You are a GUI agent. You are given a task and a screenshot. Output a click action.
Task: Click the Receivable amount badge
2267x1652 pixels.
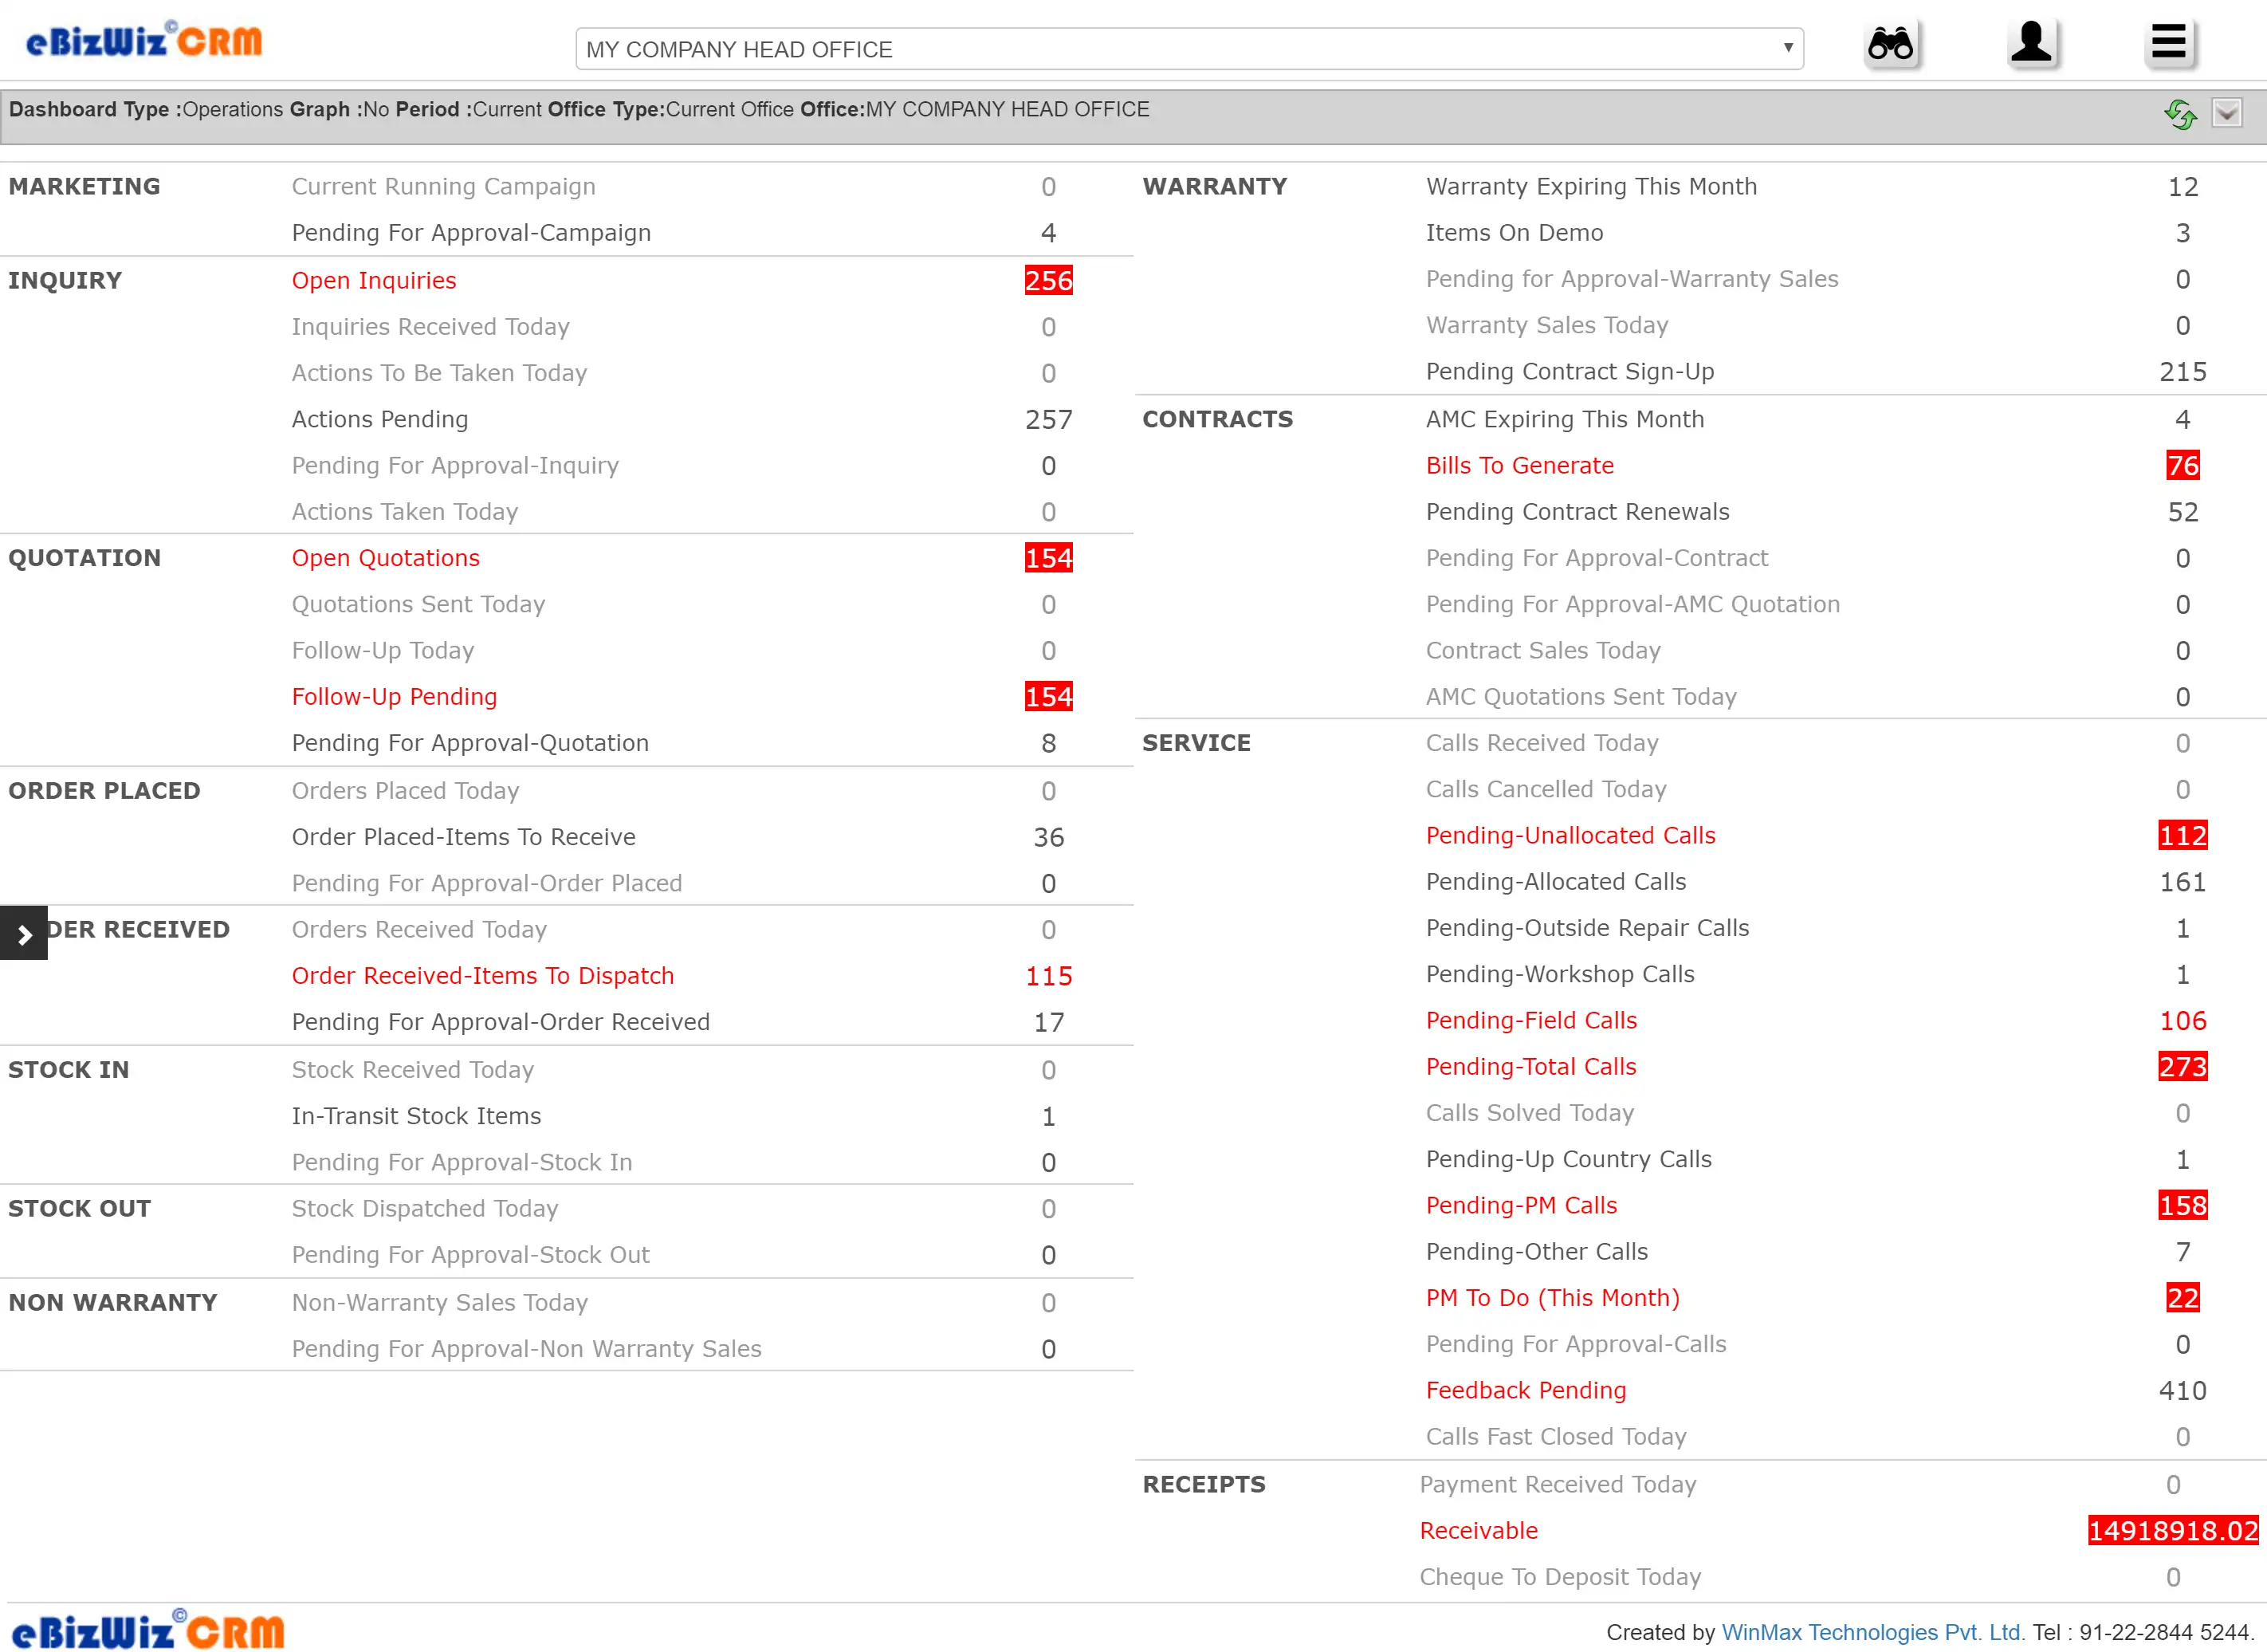[2172, 1530]
